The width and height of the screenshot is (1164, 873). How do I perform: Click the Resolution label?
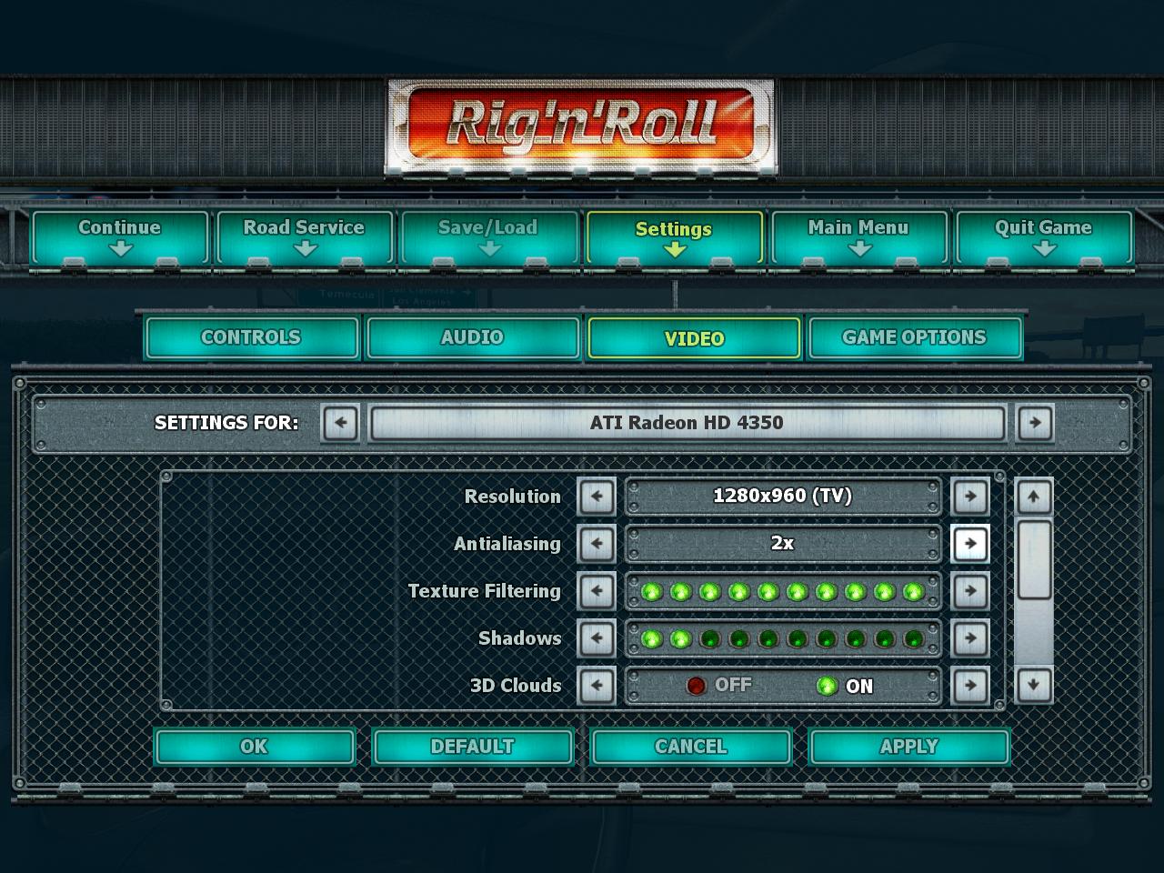point(513,497)
